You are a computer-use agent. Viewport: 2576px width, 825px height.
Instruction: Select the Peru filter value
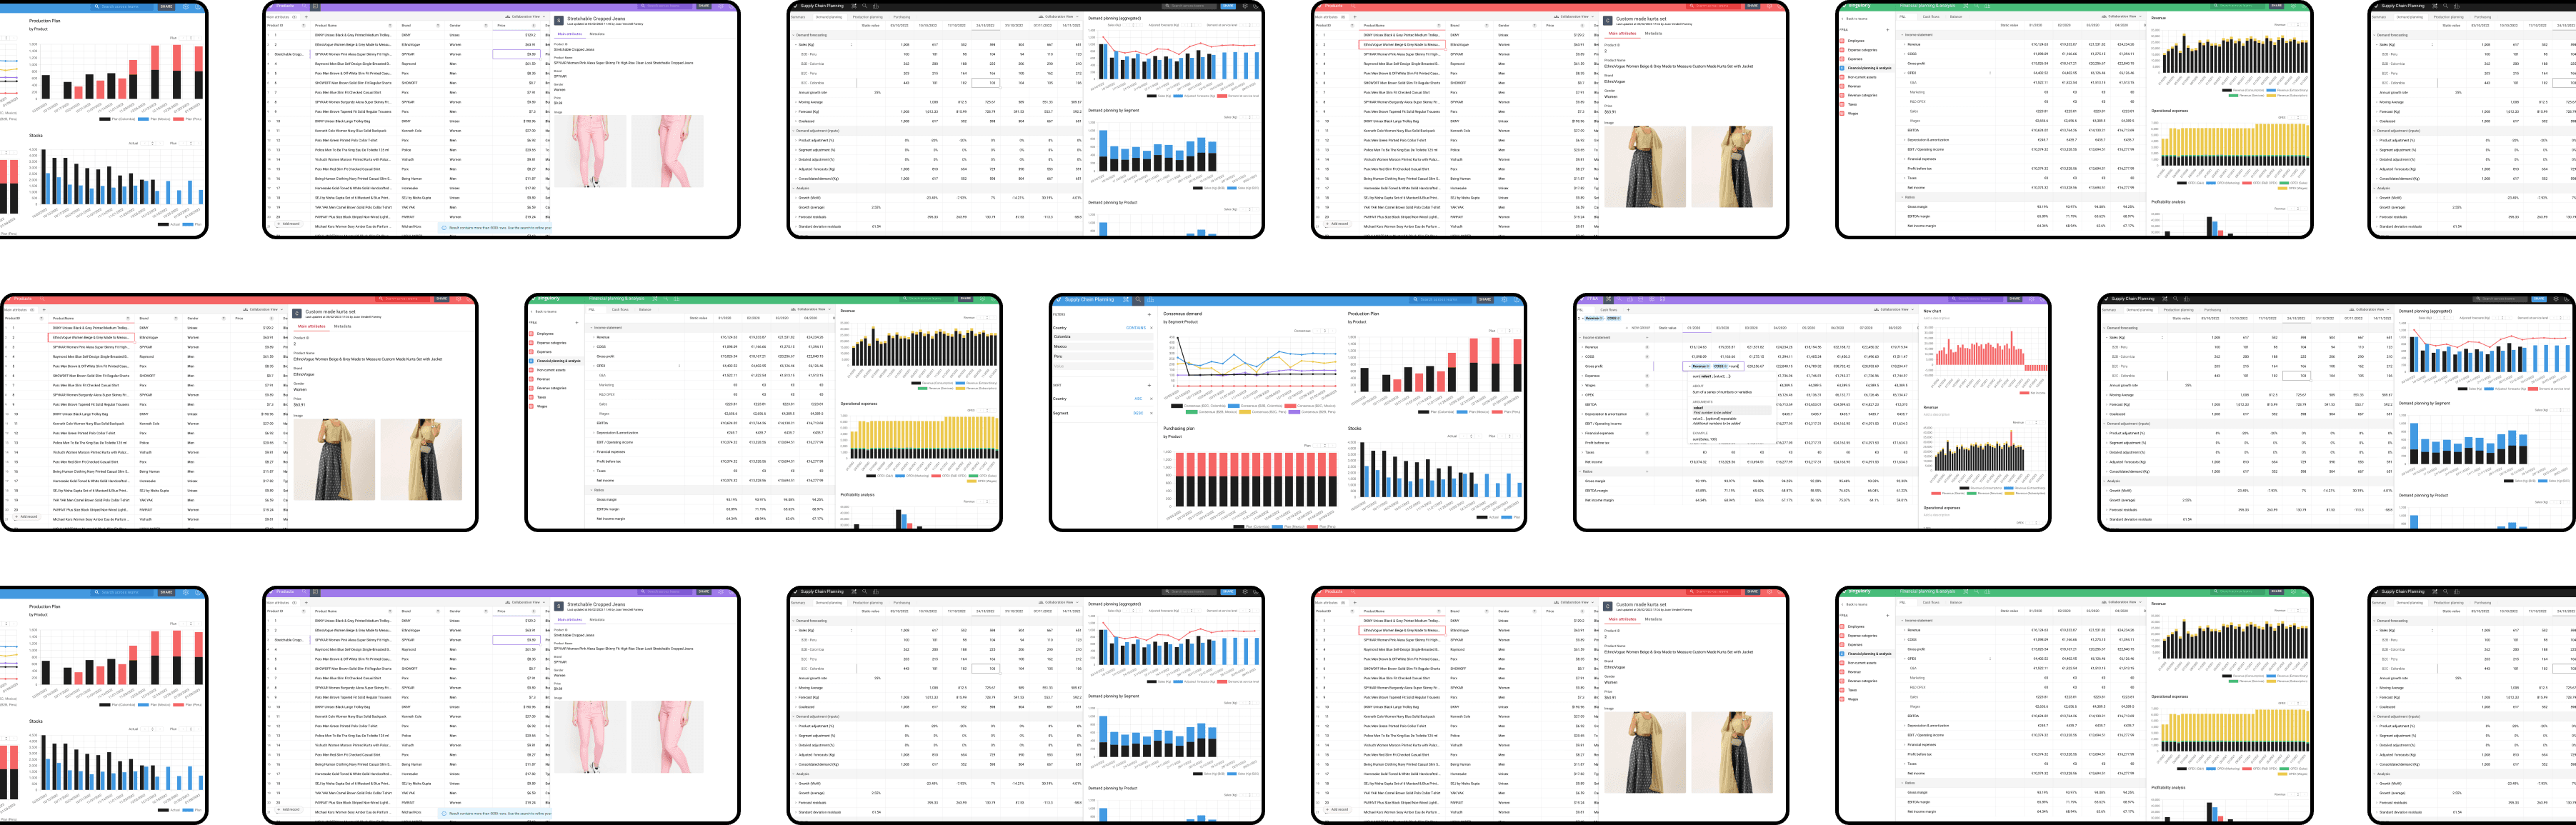tap(1104, 357)
